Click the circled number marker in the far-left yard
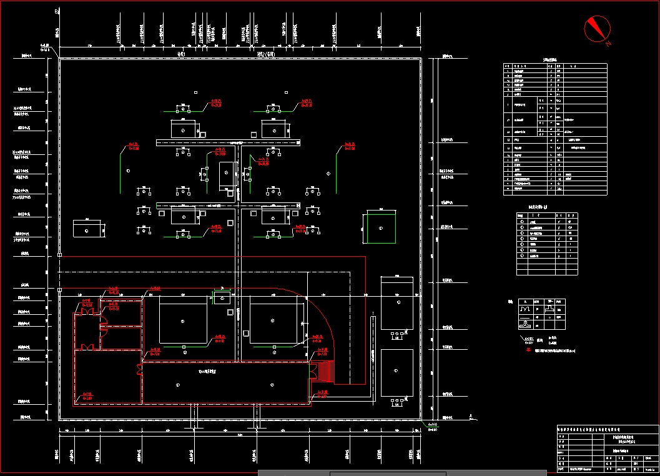This screenshot has height=476, width=660. coord(128,171)
